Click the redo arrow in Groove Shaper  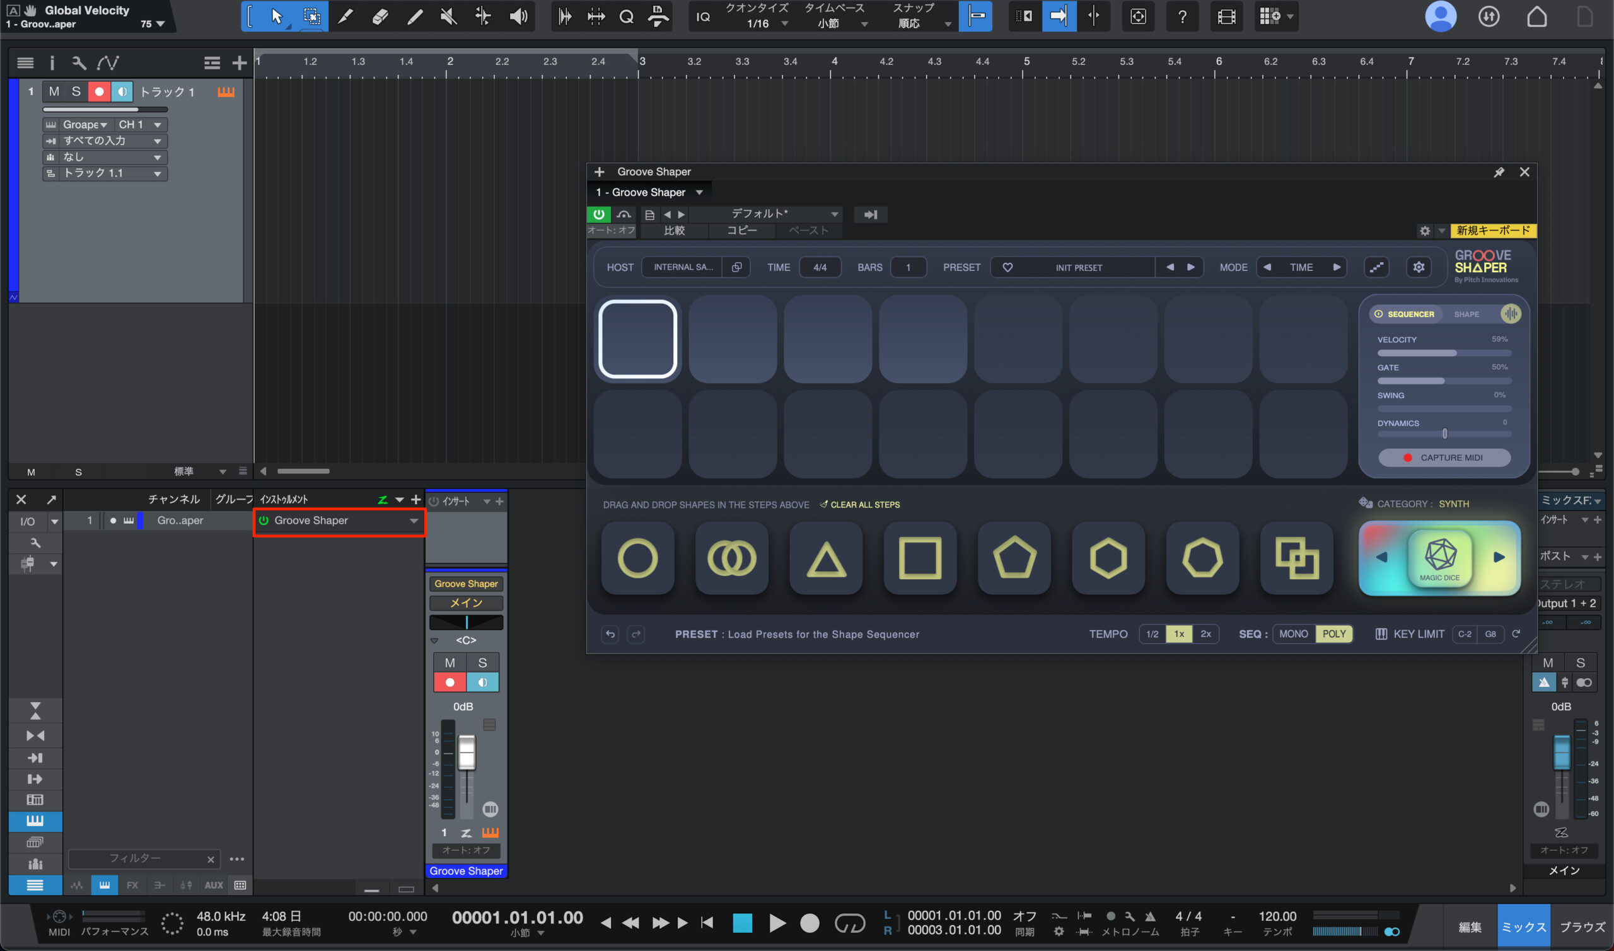click(x=636, y=634)
